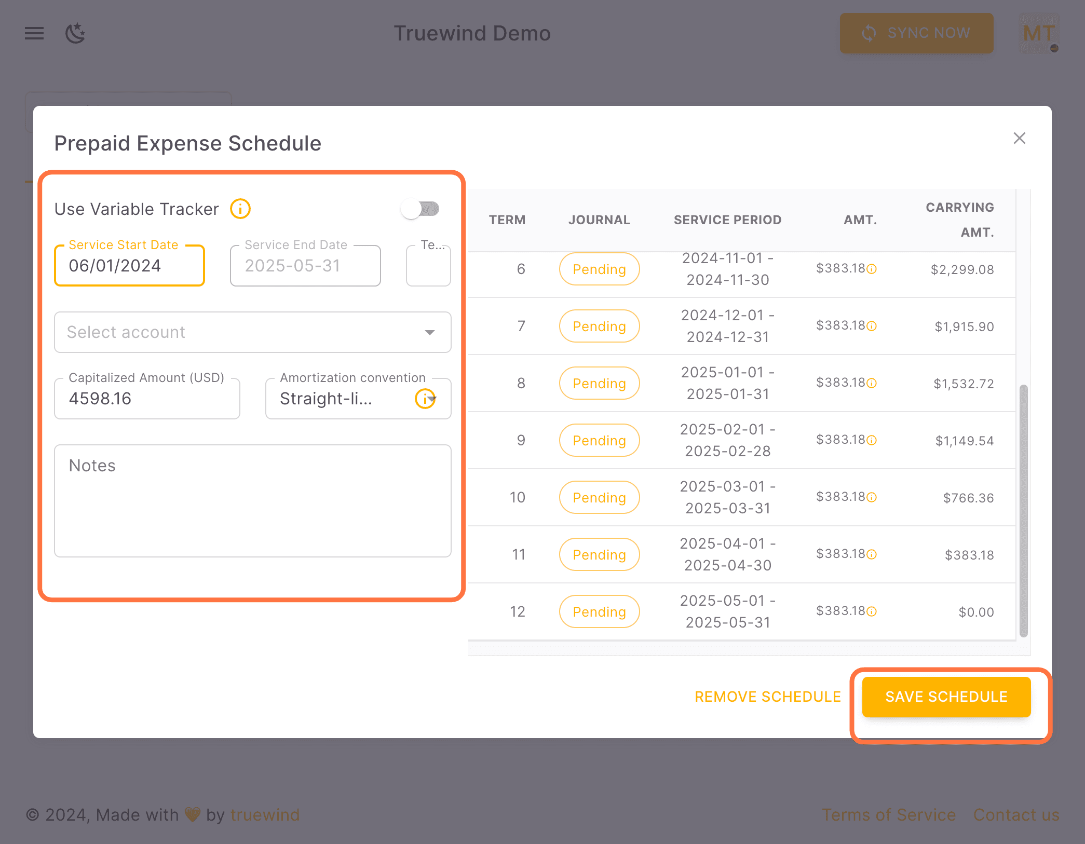The height and width of the screenshot is (844, 1085).
Task: Close the Prepaid Expense Schedule dialog
Action: point(1019,138)
